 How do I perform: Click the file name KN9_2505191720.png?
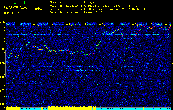[x=15, y=7]
